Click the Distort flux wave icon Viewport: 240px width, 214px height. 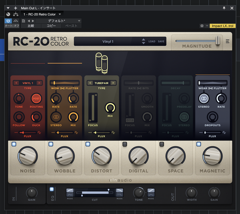113,132
